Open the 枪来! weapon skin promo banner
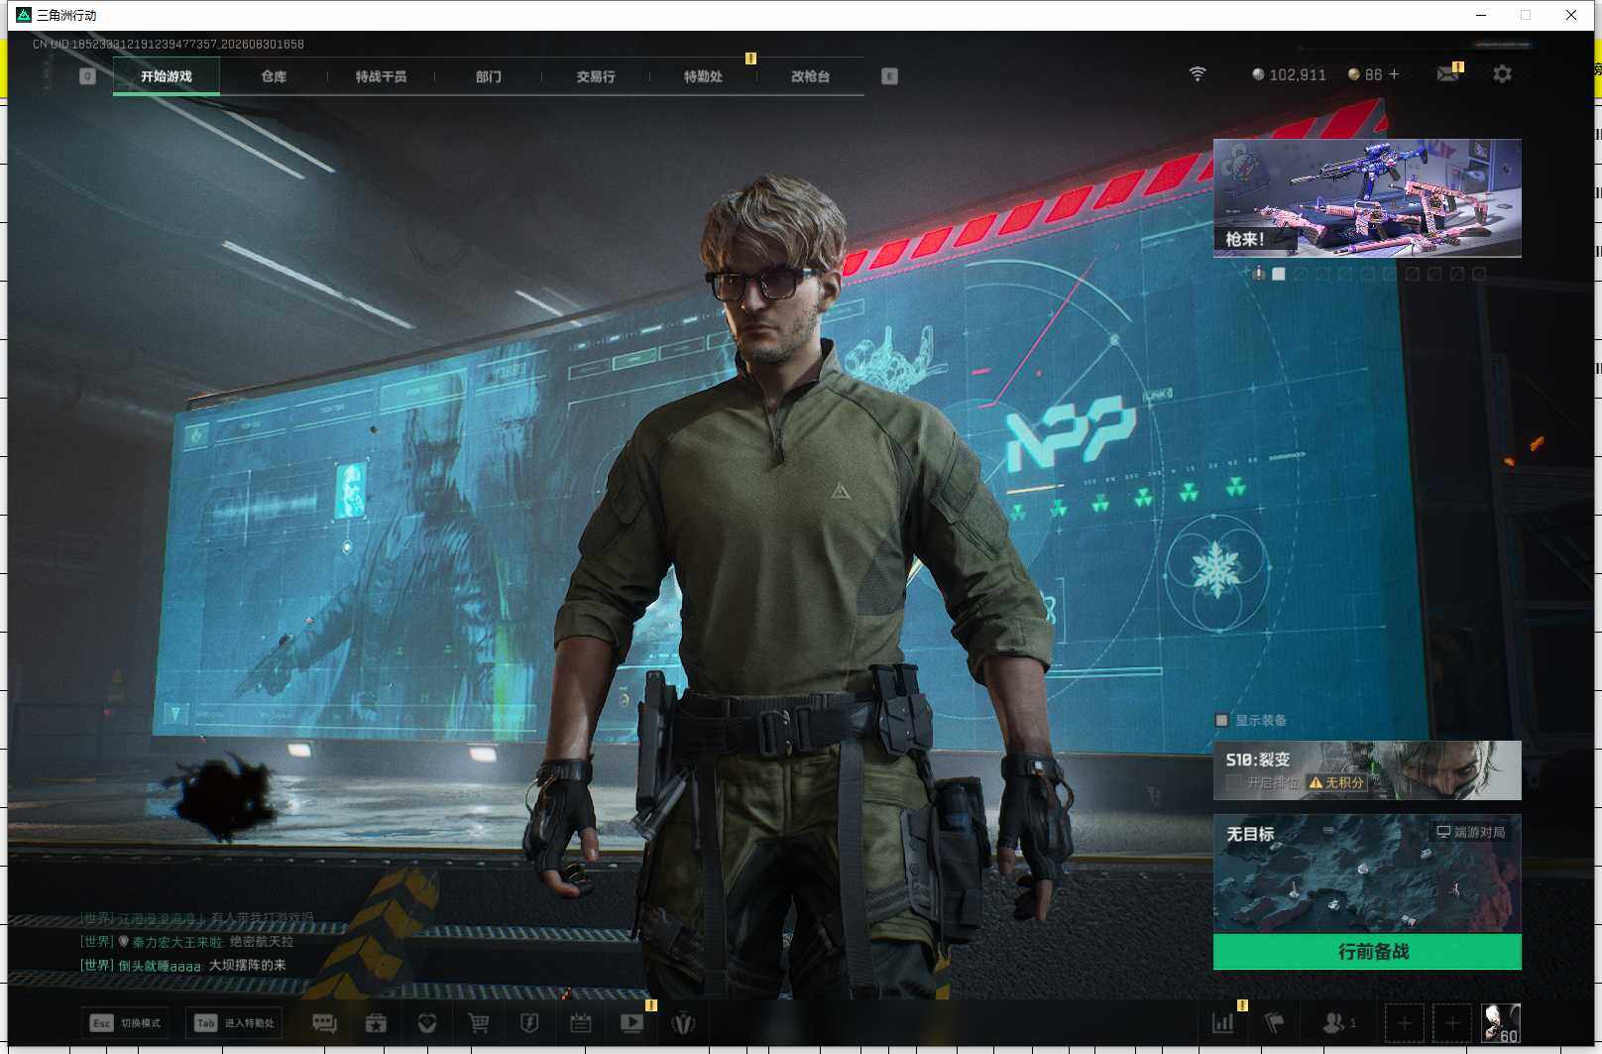Viewport: 1602px width, 1054px height. (1367, 198)
